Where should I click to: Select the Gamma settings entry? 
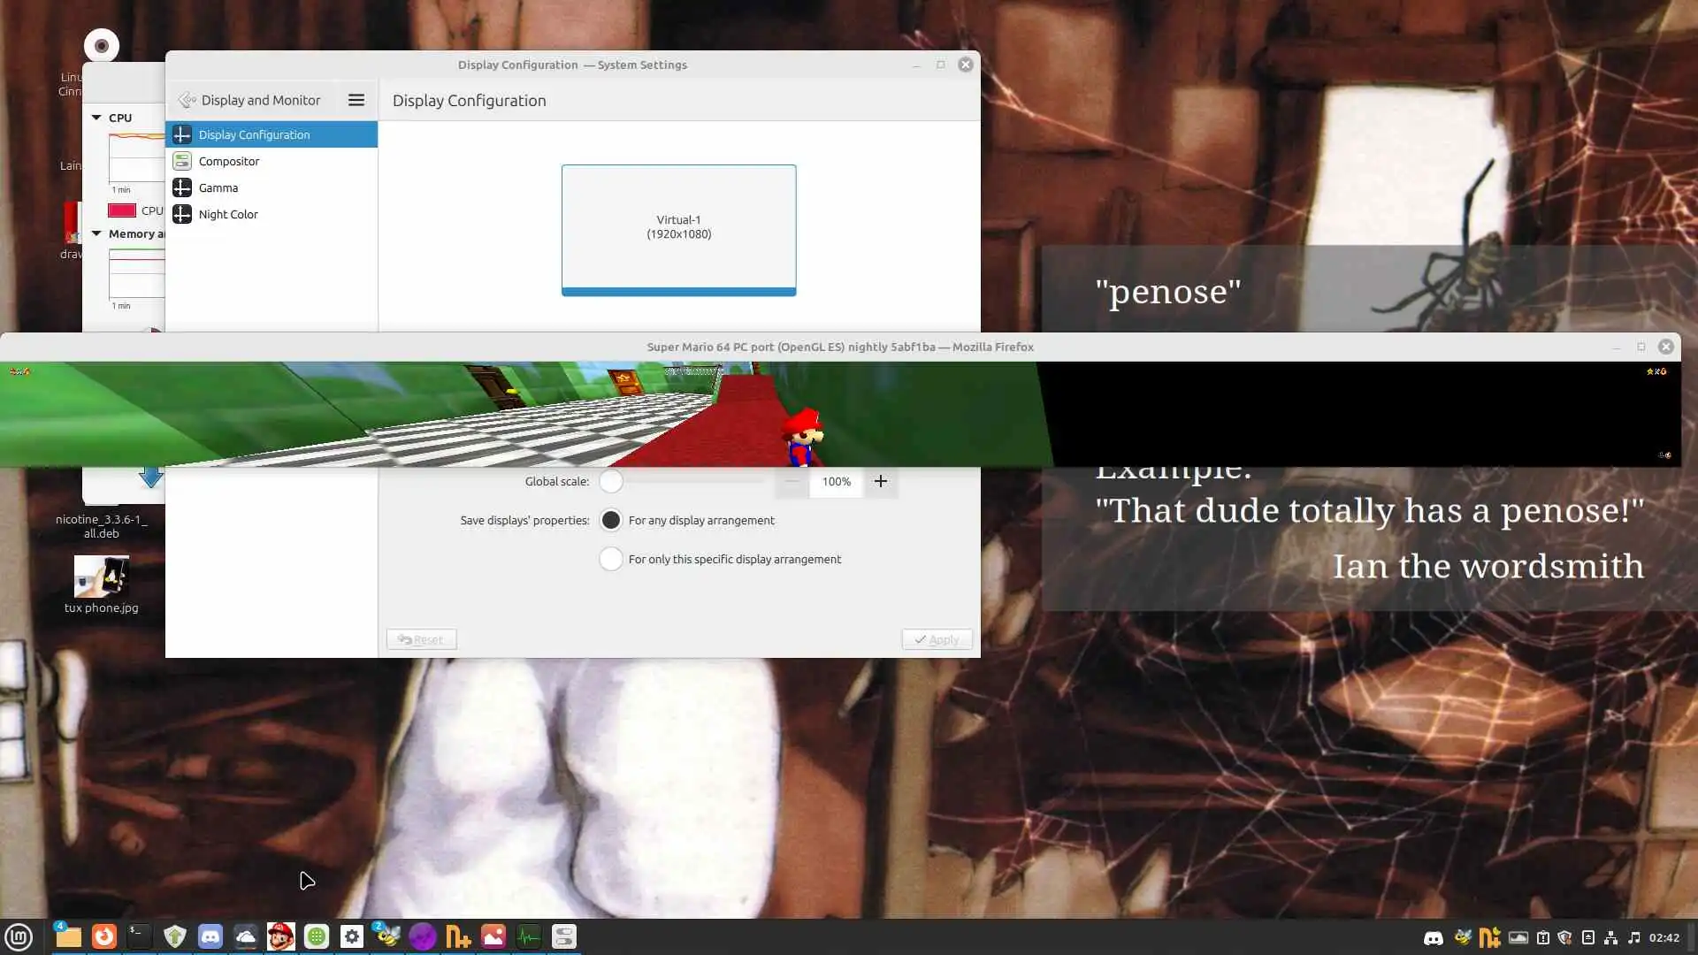click(x=218, y=187)
